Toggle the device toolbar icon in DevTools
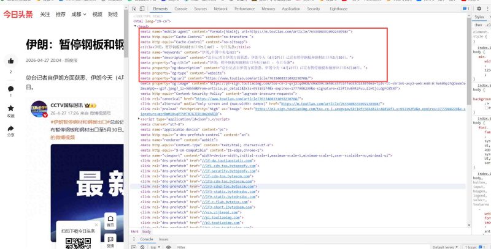The image size is (491, 249). point(142,9)
